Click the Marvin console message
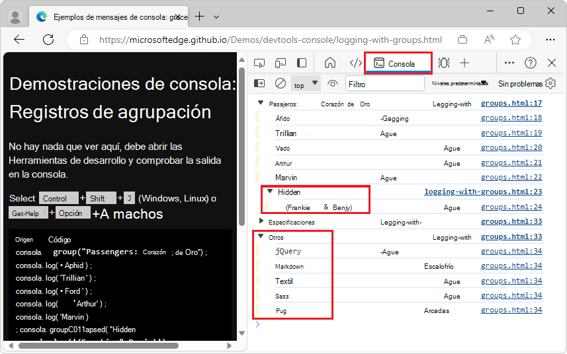The image size is (567, 354). pos(286,178)
